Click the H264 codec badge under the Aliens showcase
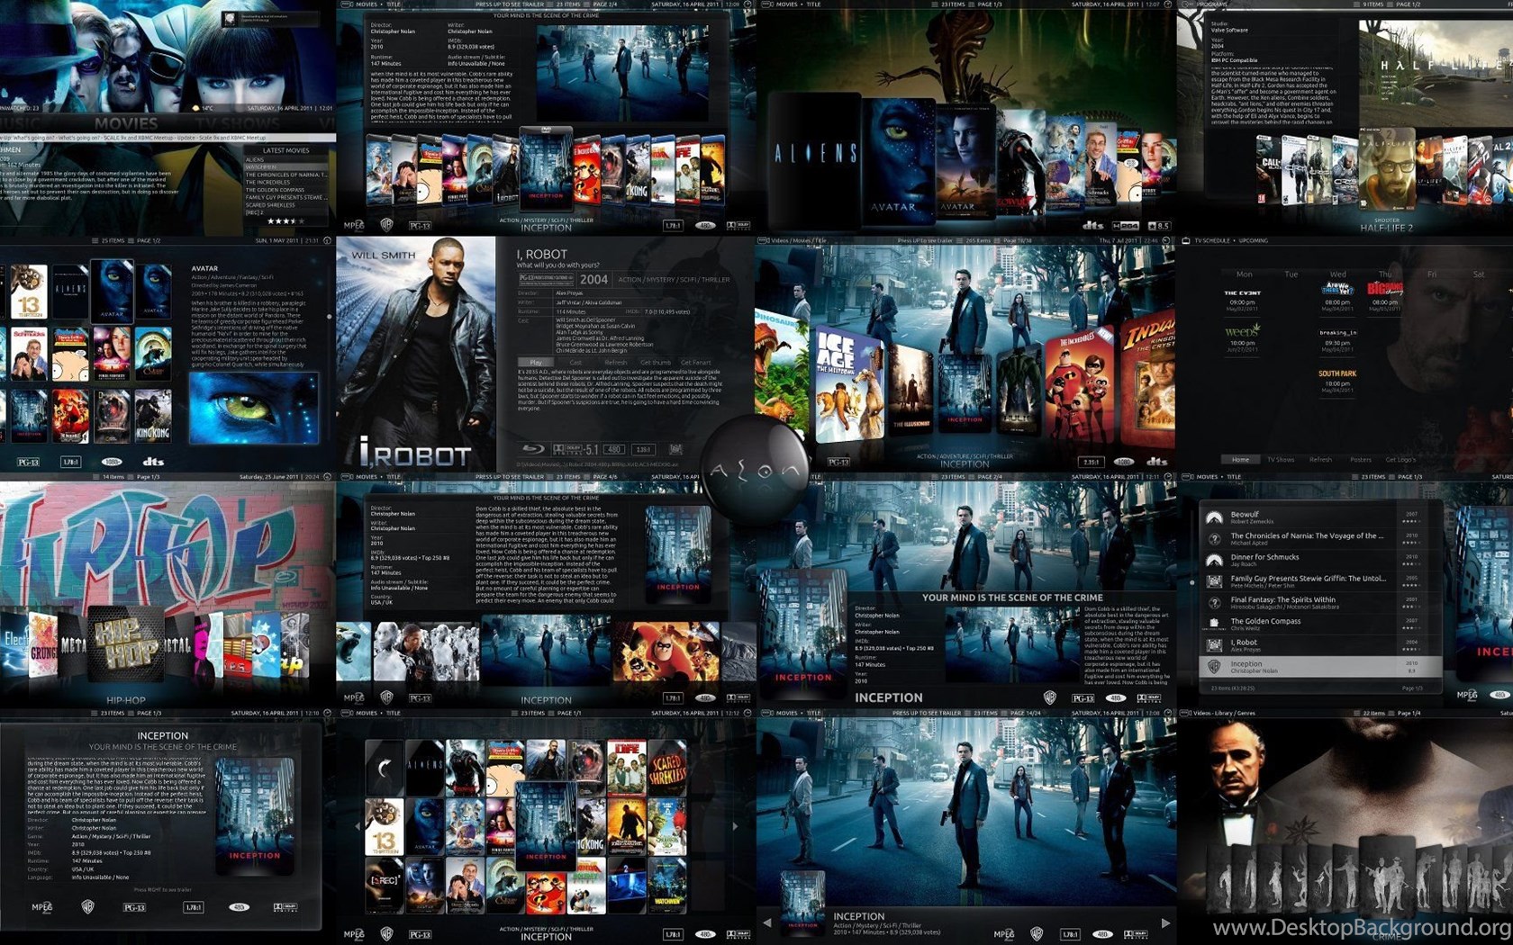1513x945 pixels. pos(1127,225)
